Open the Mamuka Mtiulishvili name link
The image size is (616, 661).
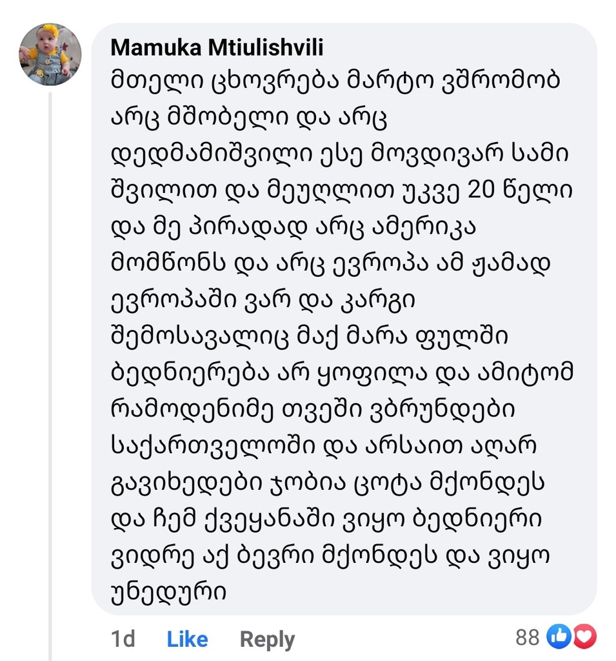[x=217, y=48]
